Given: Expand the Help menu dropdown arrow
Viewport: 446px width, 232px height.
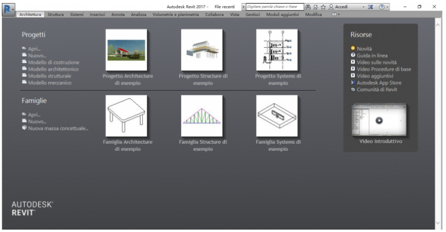Looking at the screenshot, I should point(388,7).
